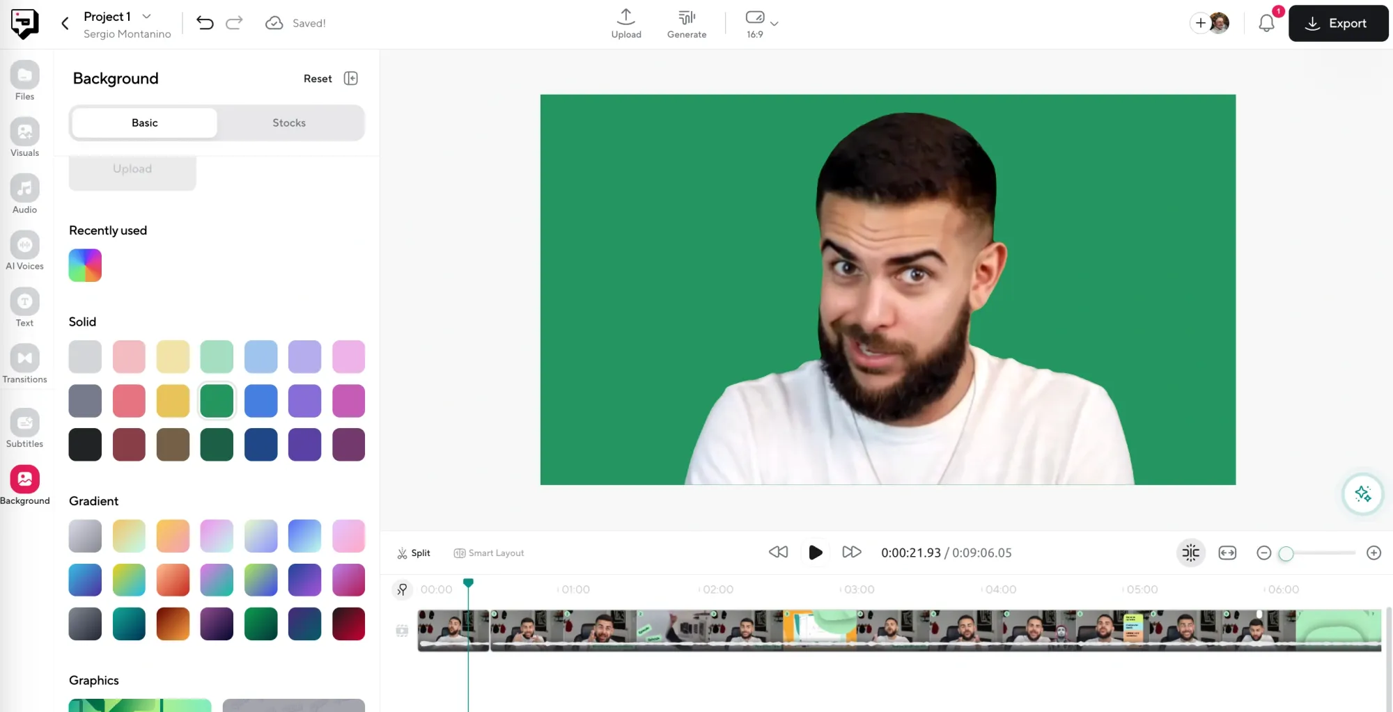The width and height of the screenshot is (1393, 712).
Task: Click the undo arrow icon
Action: [x=205, y=23]
